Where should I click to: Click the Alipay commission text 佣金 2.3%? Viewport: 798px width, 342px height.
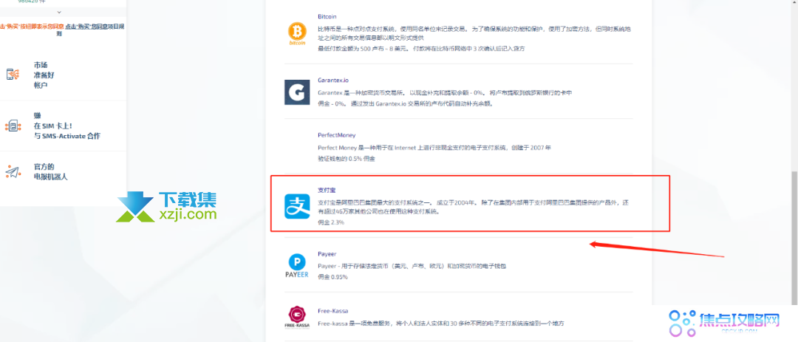(331, 222)
